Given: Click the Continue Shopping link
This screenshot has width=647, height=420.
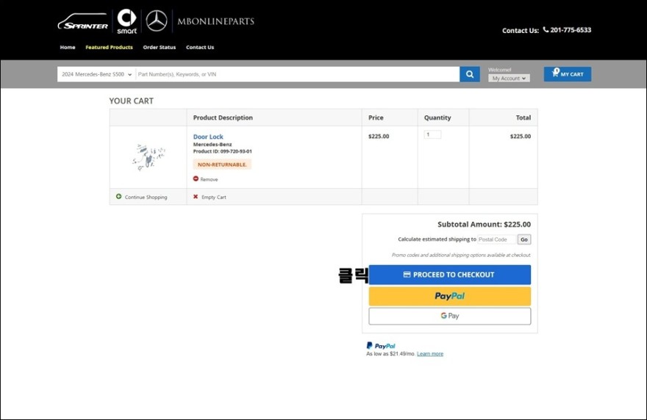Looking at the screenshot, I should click(146, 197).
